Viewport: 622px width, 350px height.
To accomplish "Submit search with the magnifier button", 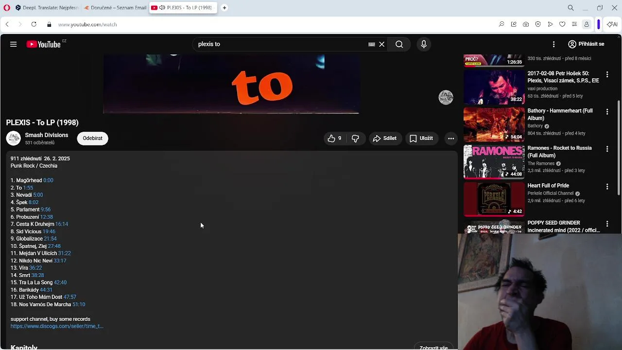I will (x=399, y=44).
